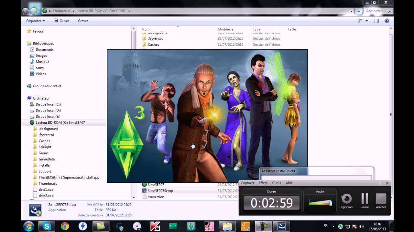Launch Google Chrome from the taskbar
The width and height of the screenshot is (414, 232).
tap(65, 226)
